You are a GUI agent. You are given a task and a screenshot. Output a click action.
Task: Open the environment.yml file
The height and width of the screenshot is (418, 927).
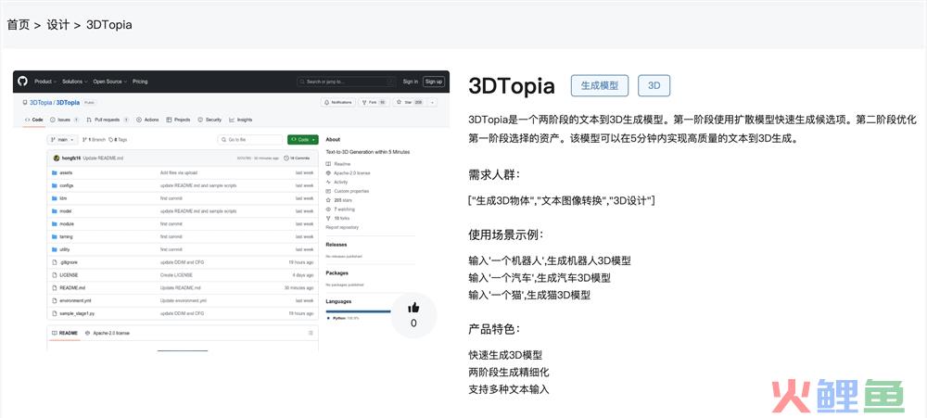pyautogui.click(x=75, y=300)
